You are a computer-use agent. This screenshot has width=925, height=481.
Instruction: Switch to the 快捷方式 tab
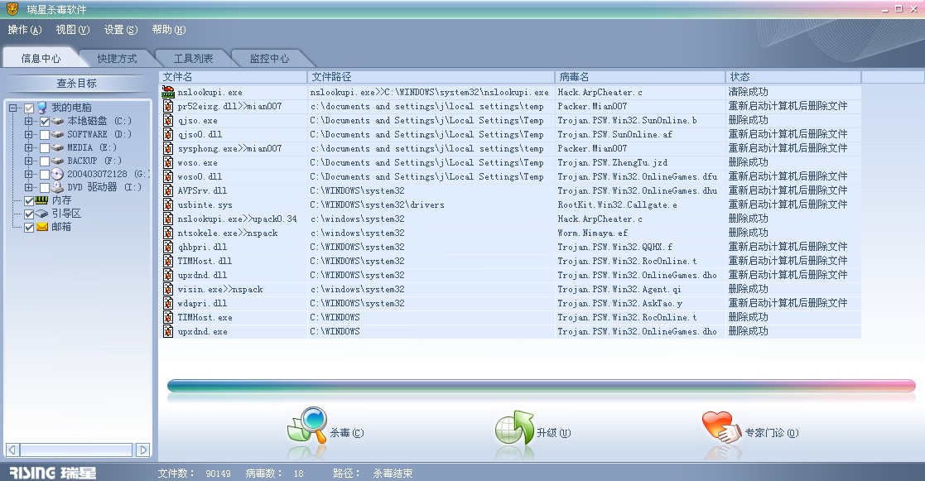[x=117, y=58]
